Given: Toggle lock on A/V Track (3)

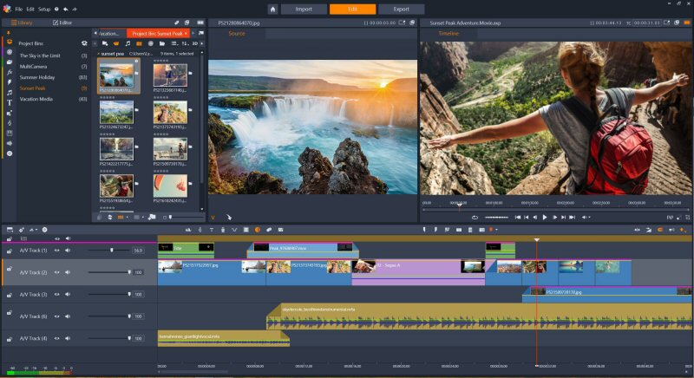Looking at the screenshot, I should pos(10,295).
